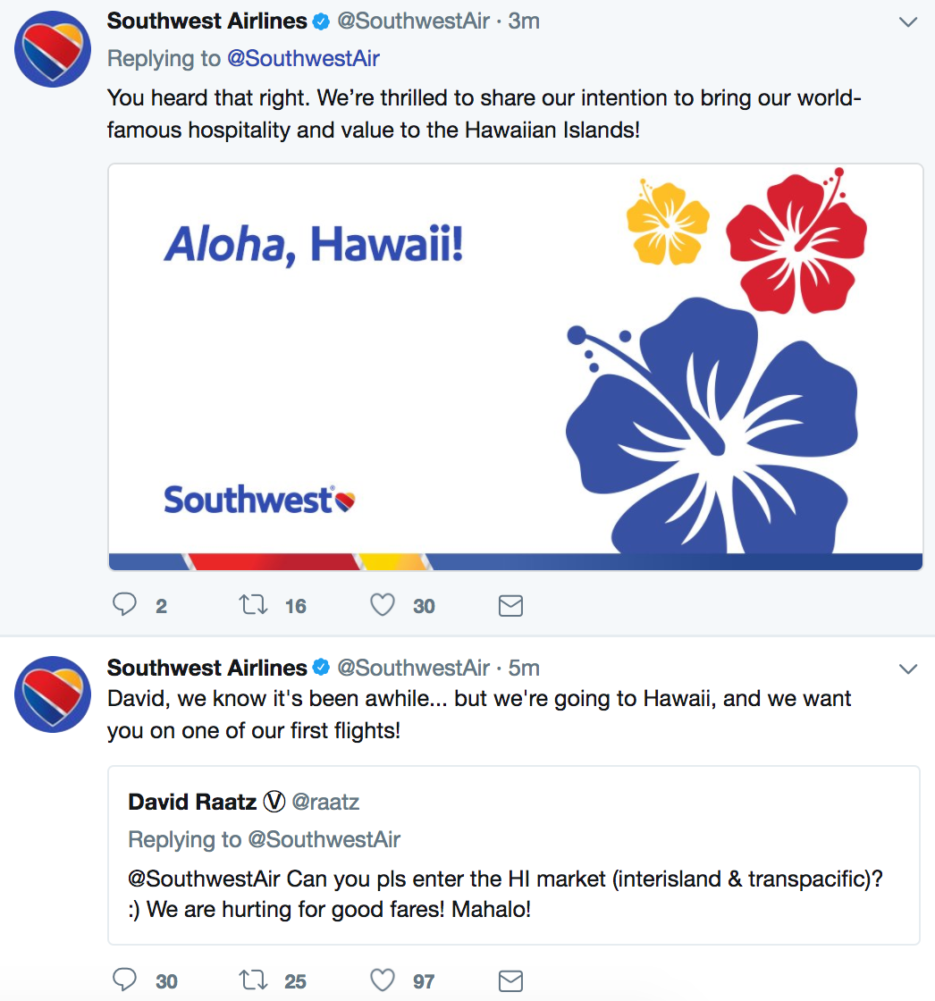Image resolution: width=935 pixels, height=1001 pixels.
Task: Open Southwest Airlines avatar on top tweet
Action: coord(53,49)
